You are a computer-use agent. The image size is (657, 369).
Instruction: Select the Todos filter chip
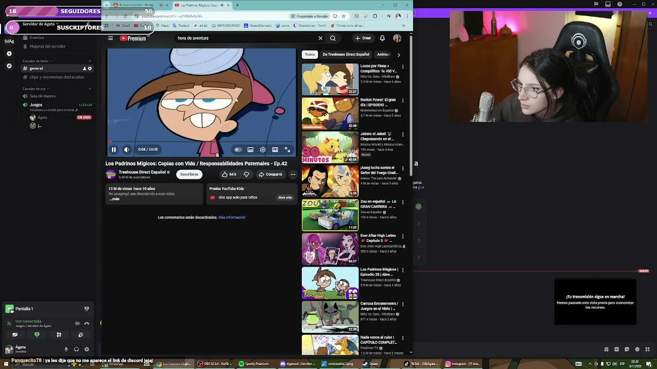pos(310,54)
